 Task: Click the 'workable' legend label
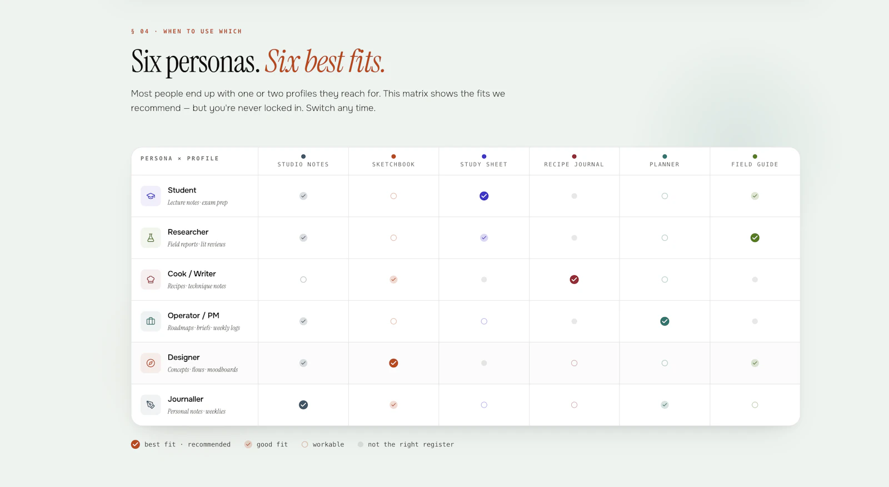point(328,445)
